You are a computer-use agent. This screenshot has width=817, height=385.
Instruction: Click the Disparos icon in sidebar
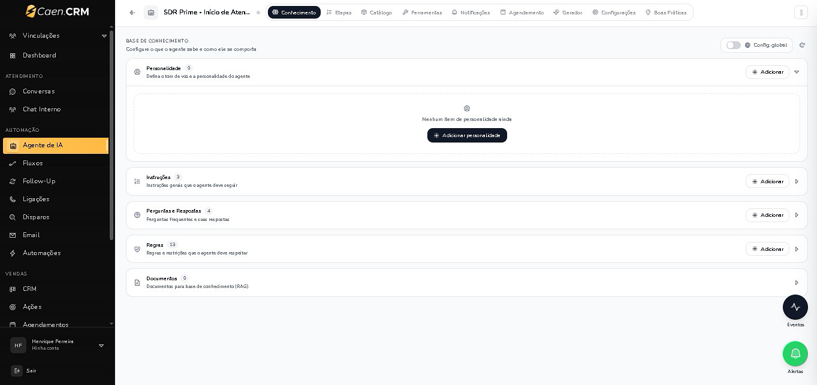13,217
